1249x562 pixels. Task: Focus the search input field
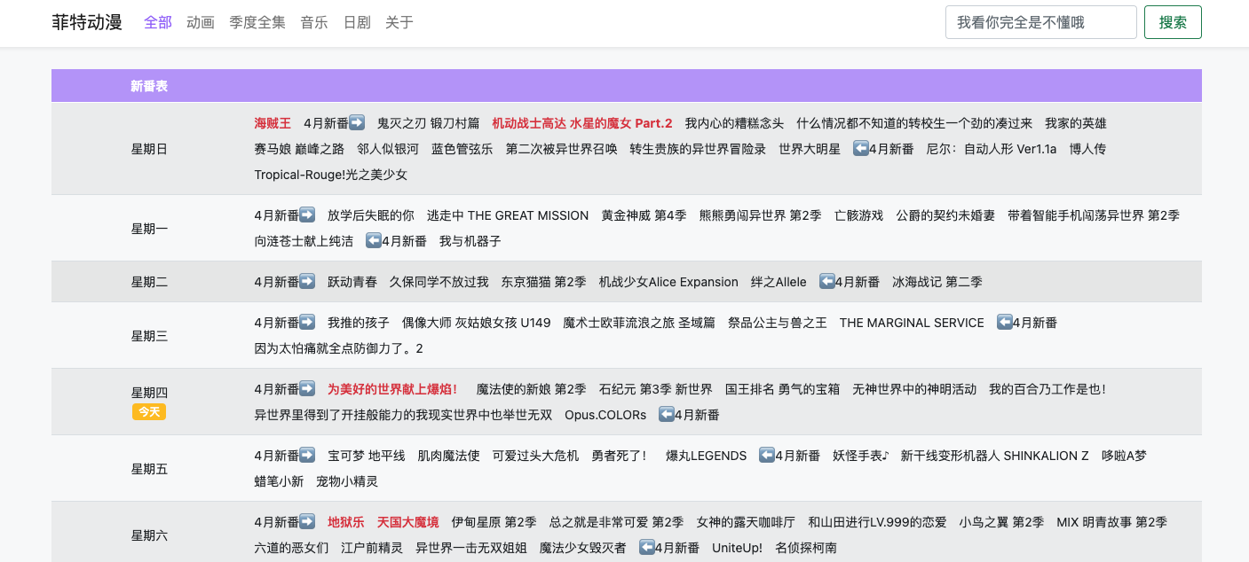[x=1041, y=22]
